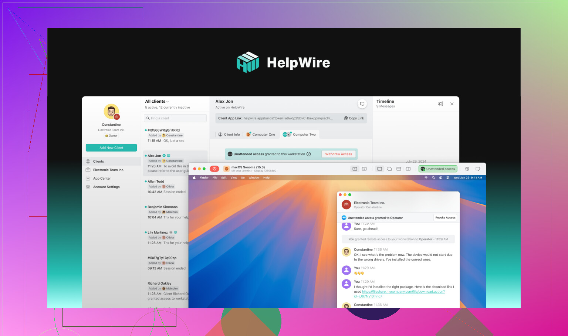Open App Center in the sidebar
Viewport: 568px width, 336px height.
tap(102, 179)
